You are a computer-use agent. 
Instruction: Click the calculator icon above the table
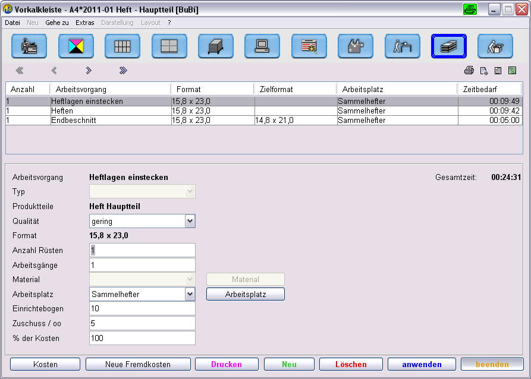[498, 71]
